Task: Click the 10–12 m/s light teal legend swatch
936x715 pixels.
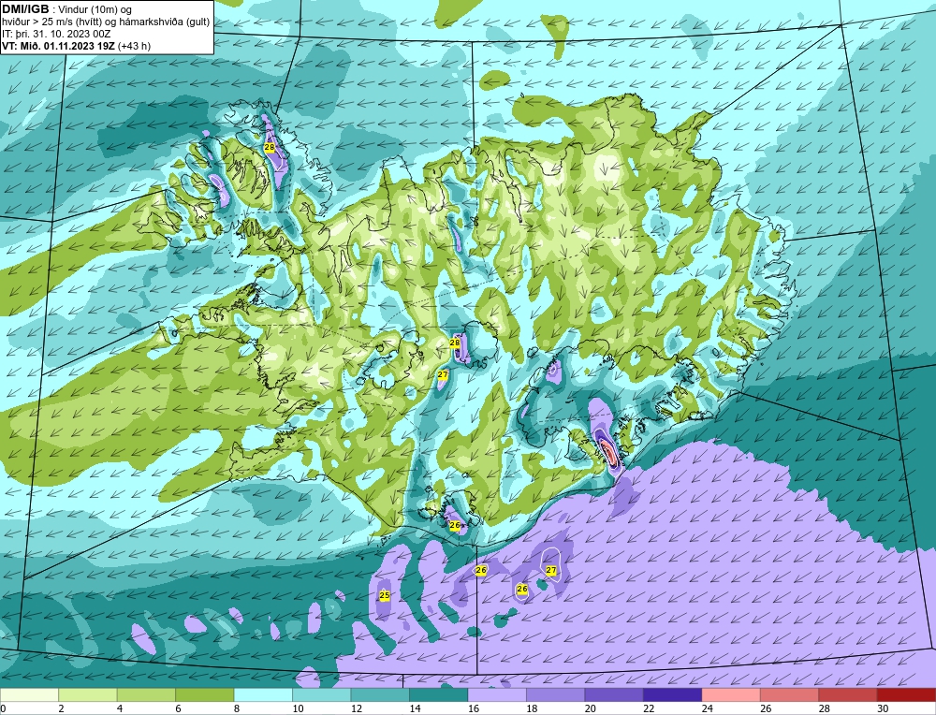Action: tap(322, 694)
